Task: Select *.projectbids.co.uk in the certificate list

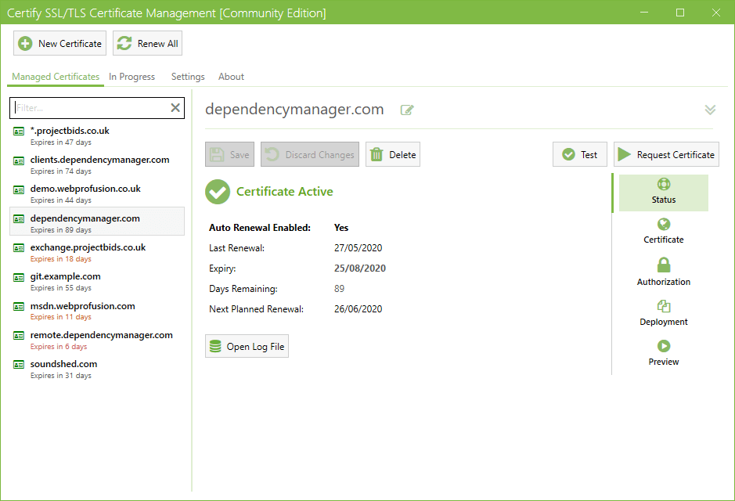Action: pos(97,135)
